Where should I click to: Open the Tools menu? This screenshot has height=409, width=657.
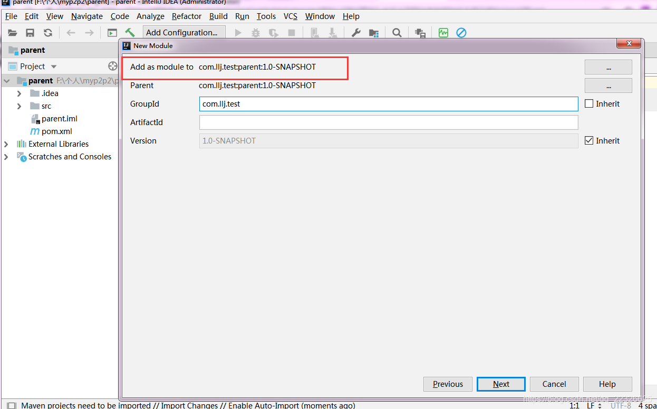click(266, 16)
